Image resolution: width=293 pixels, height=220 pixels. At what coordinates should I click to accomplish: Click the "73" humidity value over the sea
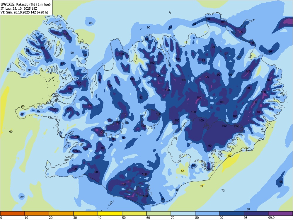click(223, 190)
